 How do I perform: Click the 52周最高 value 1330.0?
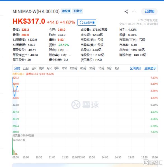(x=32, y=40)
